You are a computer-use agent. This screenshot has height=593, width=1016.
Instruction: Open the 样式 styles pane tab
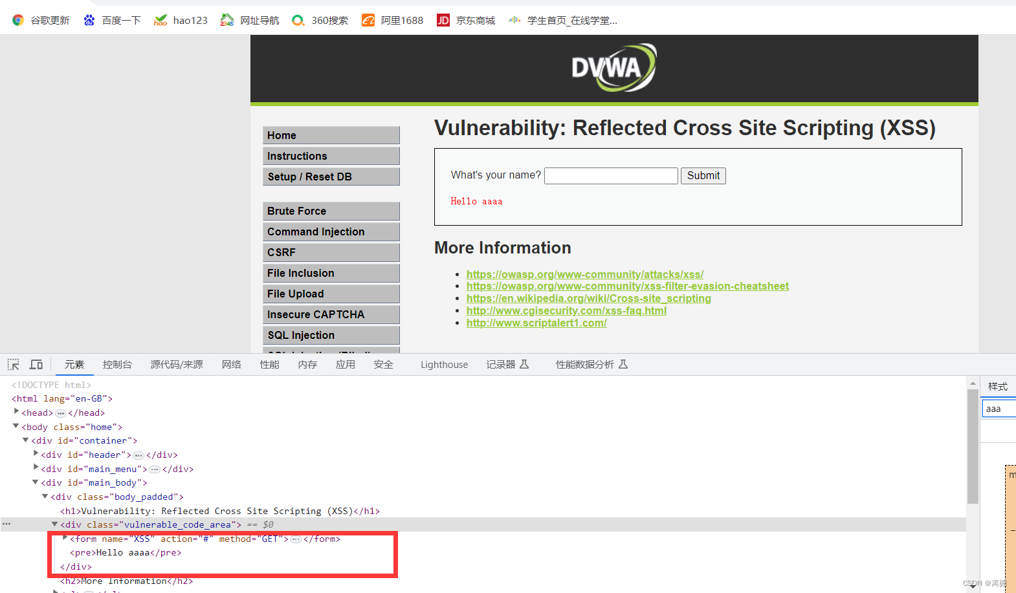(x=998, y=387)
